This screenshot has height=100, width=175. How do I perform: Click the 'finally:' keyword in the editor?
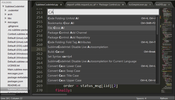tap(63, 90)
